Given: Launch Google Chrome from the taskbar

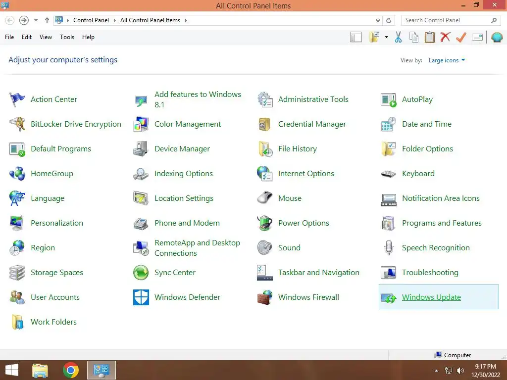Looking at the screenshot, I should tap(71, 370).
